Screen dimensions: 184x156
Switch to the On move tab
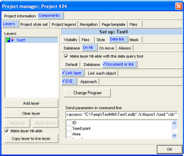[x=106, y=48]
